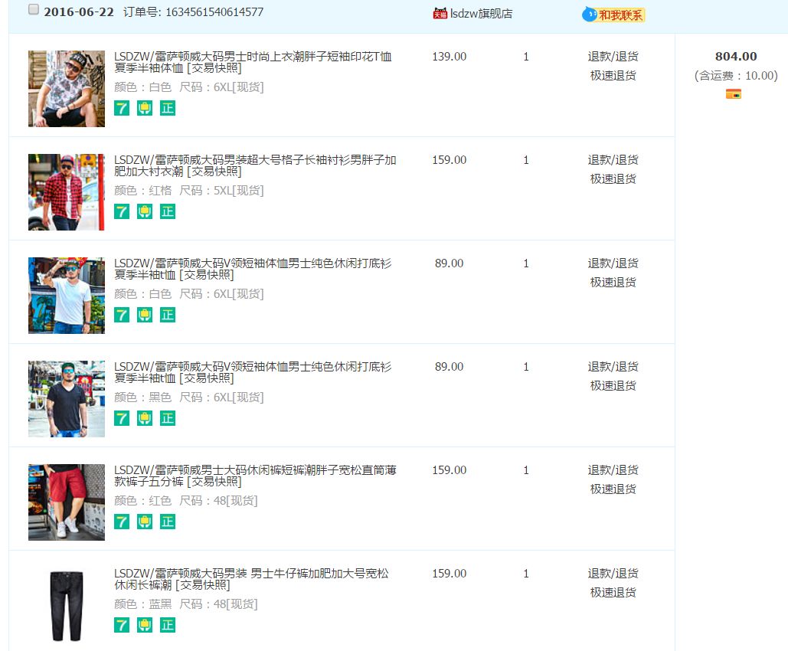
Task: Open the lsdzw旗舰店 store link
Action: pyautogui.click(x=481, y=13)
